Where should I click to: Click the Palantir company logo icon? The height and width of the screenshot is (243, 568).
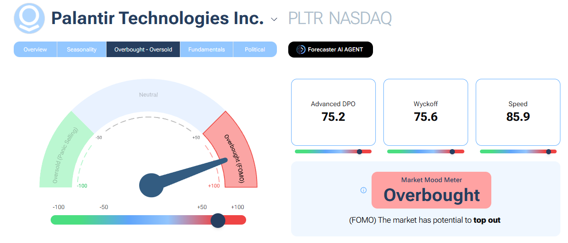[29, 18]
